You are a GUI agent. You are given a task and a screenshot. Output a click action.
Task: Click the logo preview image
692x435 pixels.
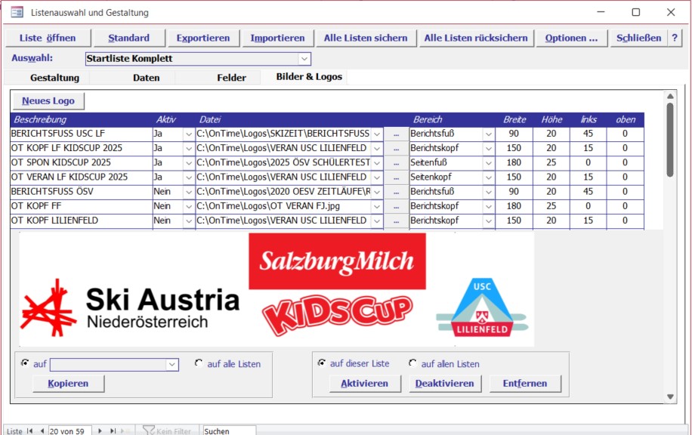(x=276, y=289)
